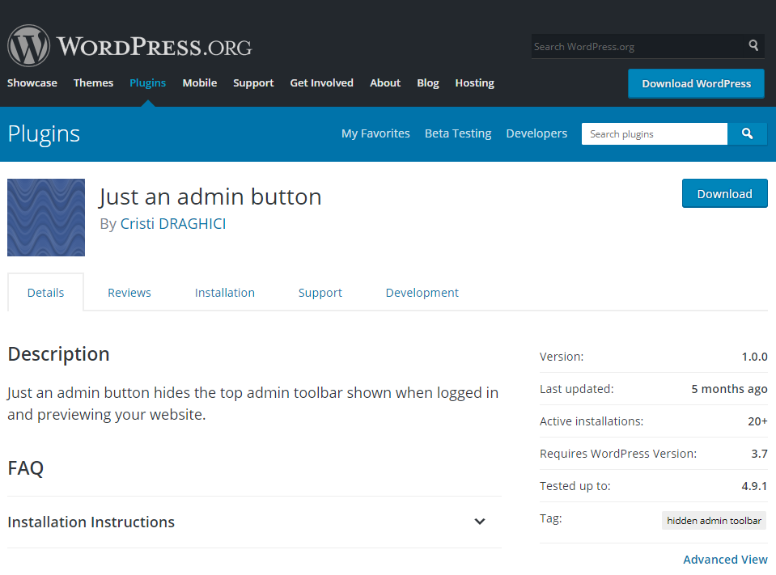This screenshot has height=575, width=776.
Task: Open the Advanced View link
Action: (726, 560)
